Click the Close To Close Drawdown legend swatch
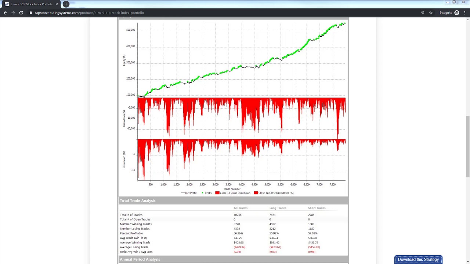 217,193
